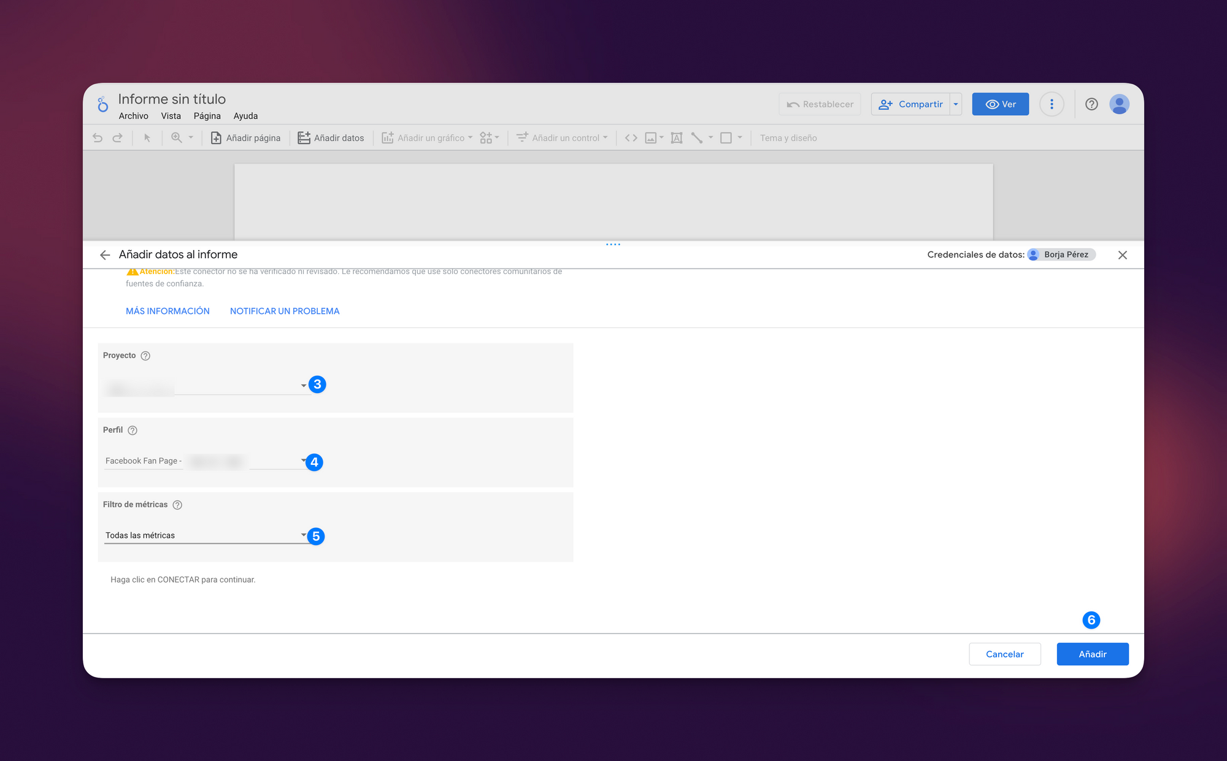Screen dimensions: 1227x761
Task: Click the Looker Studio logo icon
Action: click(102, 104)
